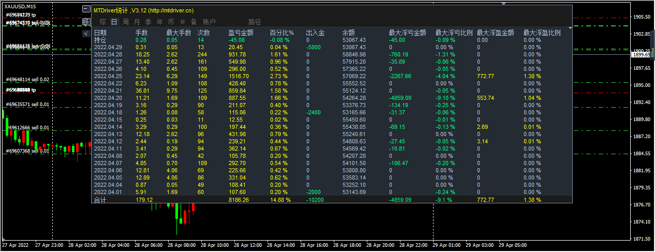Click the 余额 column header

349,33
